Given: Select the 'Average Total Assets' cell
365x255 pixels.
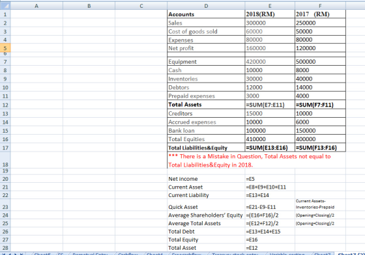Looking at the screenshot, I should point(206,223).
